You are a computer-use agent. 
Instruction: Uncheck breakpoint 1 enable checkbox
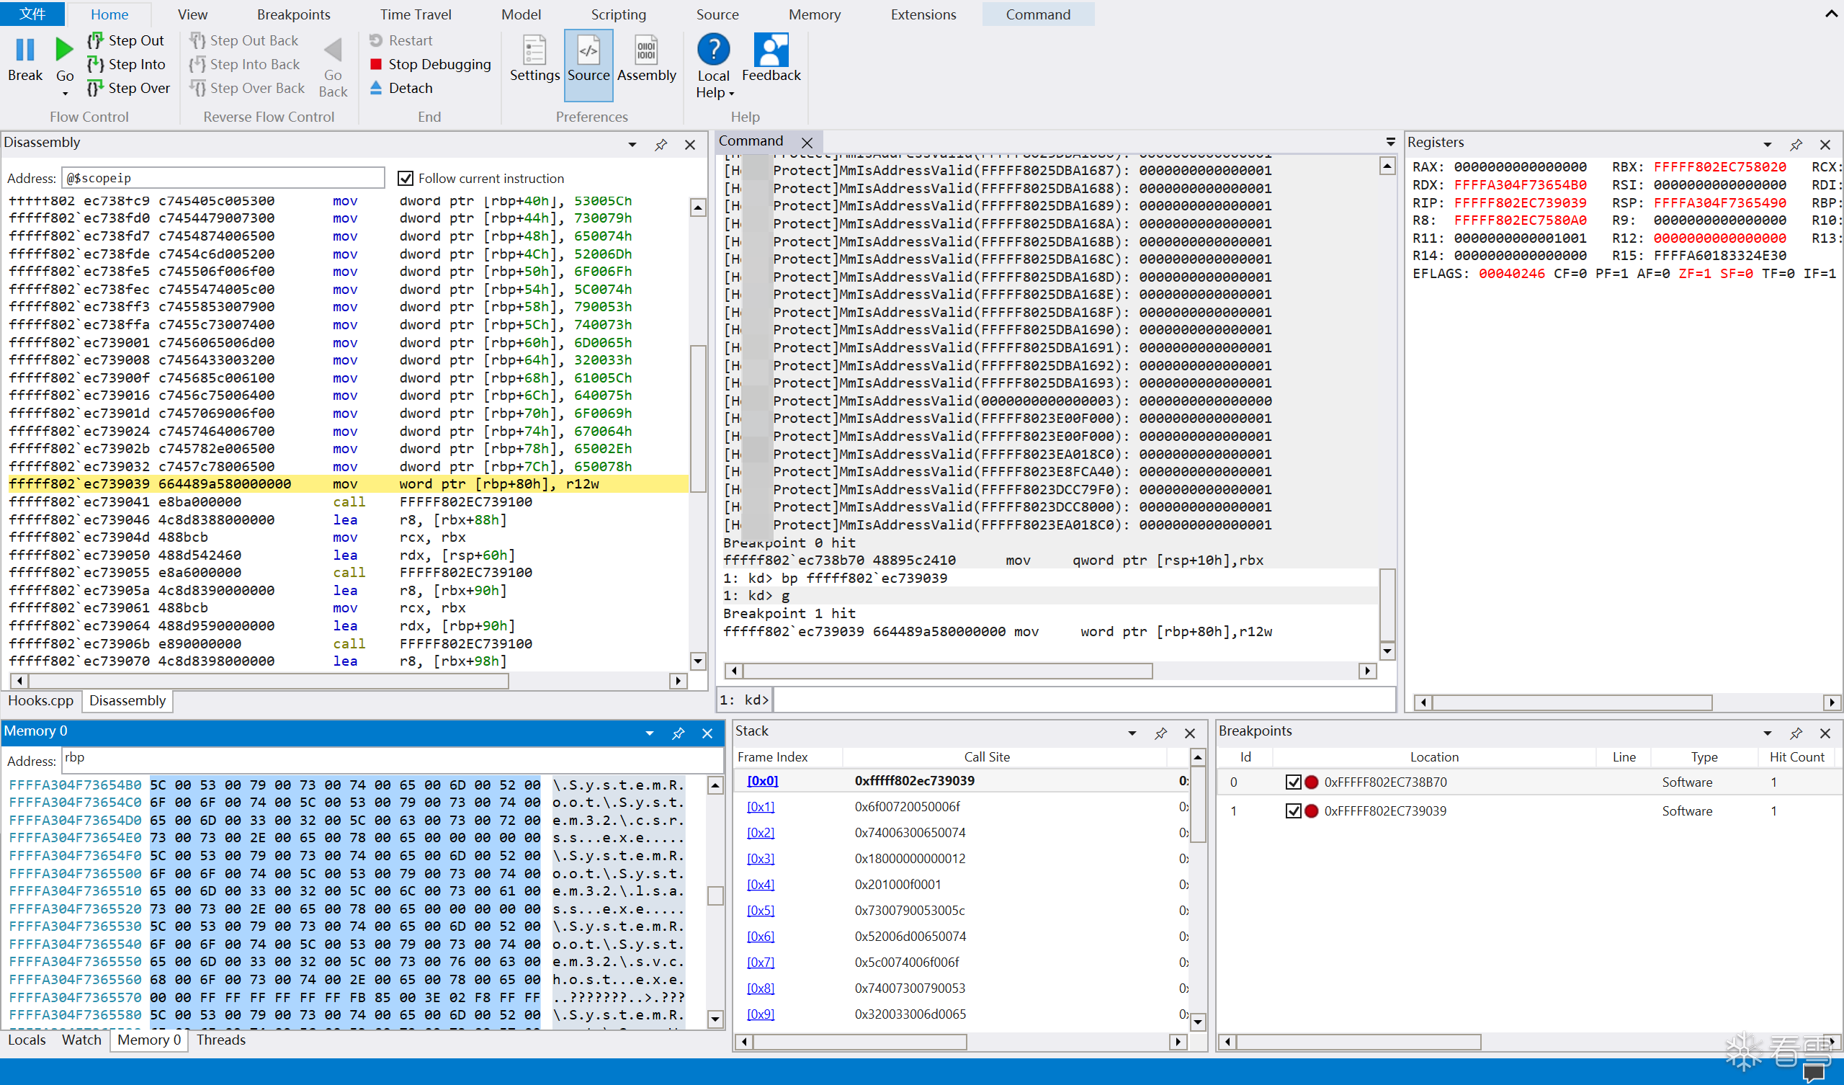point(1293,811)
